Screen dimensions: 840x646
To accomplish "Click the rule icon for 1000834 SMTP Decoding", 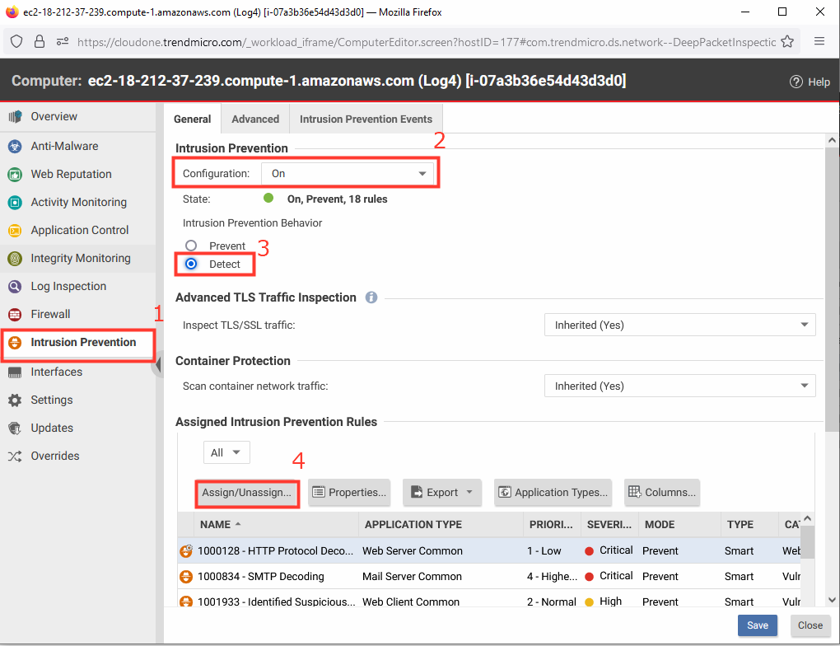I will pyautogui.click(x=186, y=576).
